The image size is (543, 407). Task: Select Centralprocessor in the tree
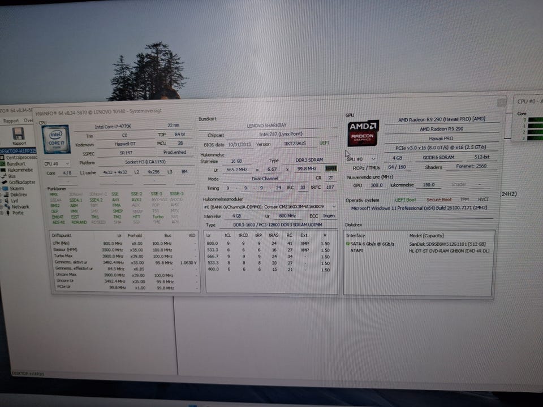[x=21, y=158]
